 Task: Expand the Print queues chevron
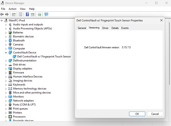6,109
